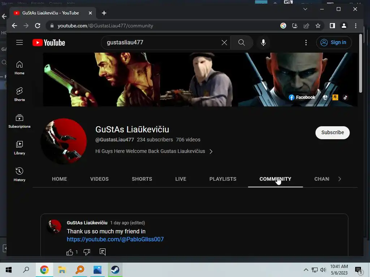Open volume control in system tray
This screenshot has height=277, width=370.
tap(323, 270)
